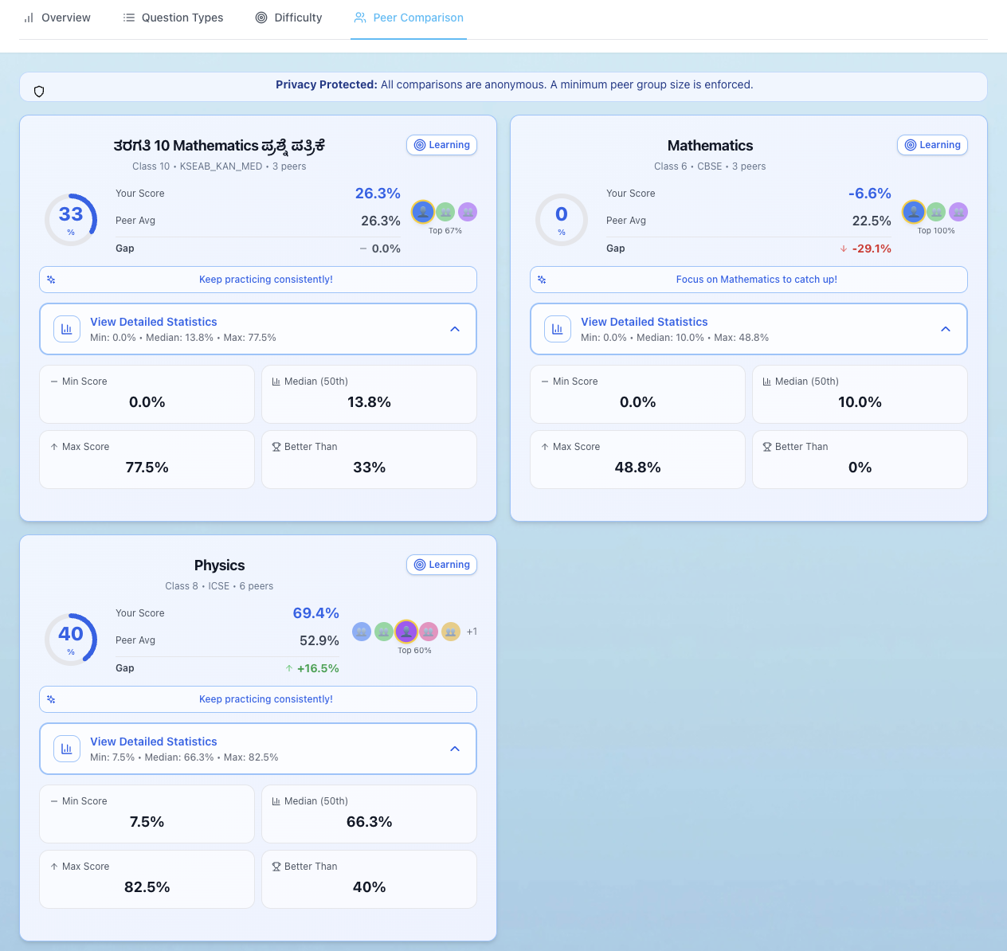Click the Physics card title
Screen dimensions: 1007x951
click(219, 566)
